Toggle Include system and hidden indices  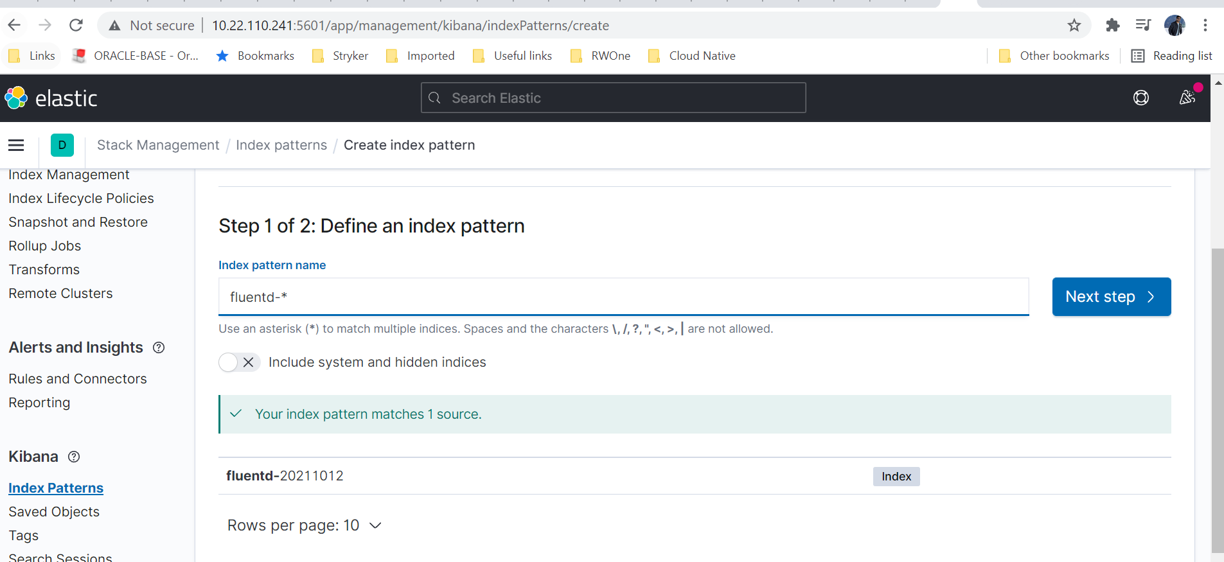click(x=239, y=362)
